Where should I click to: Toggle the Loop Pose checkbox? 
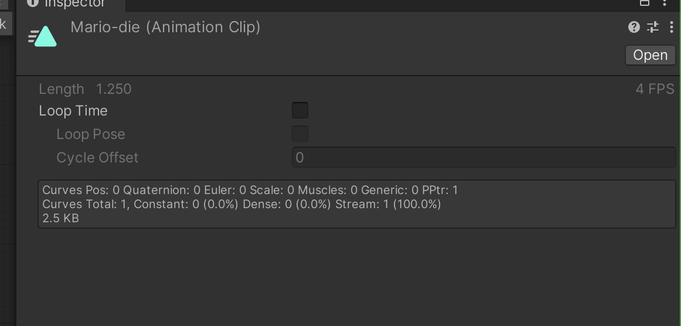coord(300,134)
